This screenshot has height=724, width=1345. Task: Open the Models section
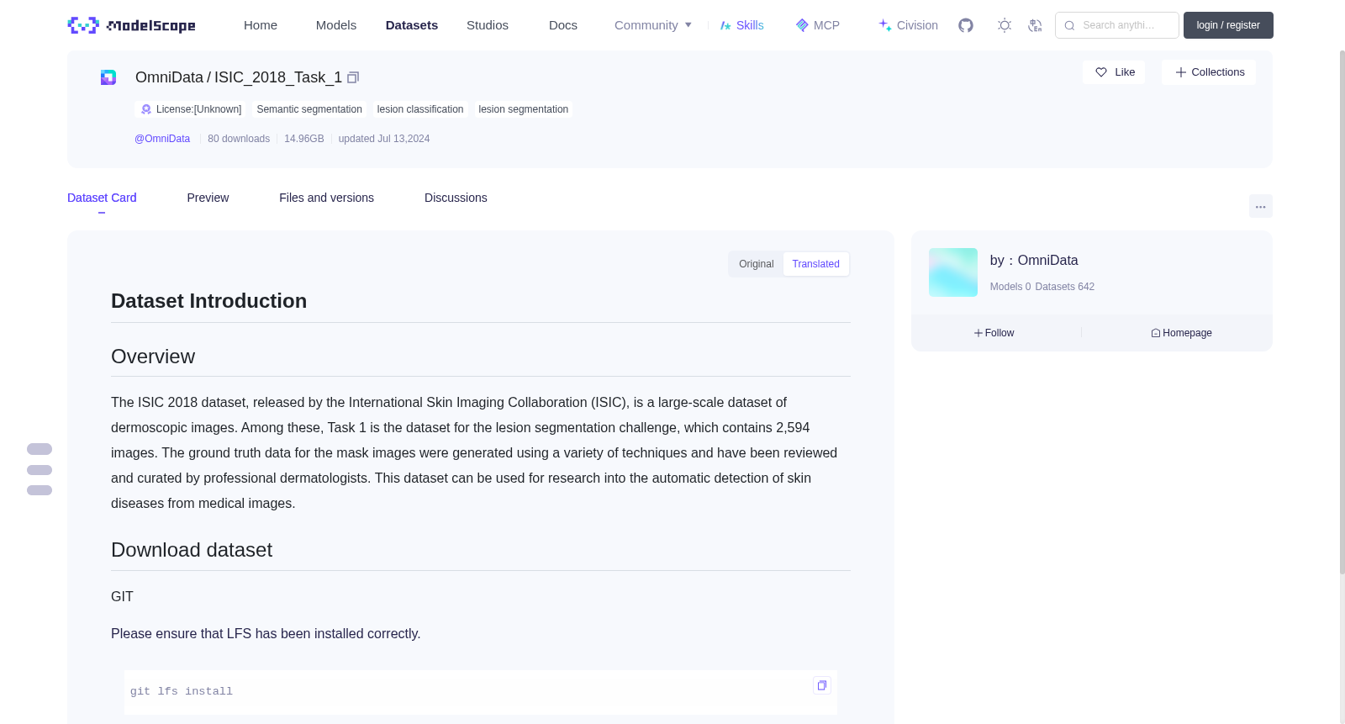tap(336, 25)
